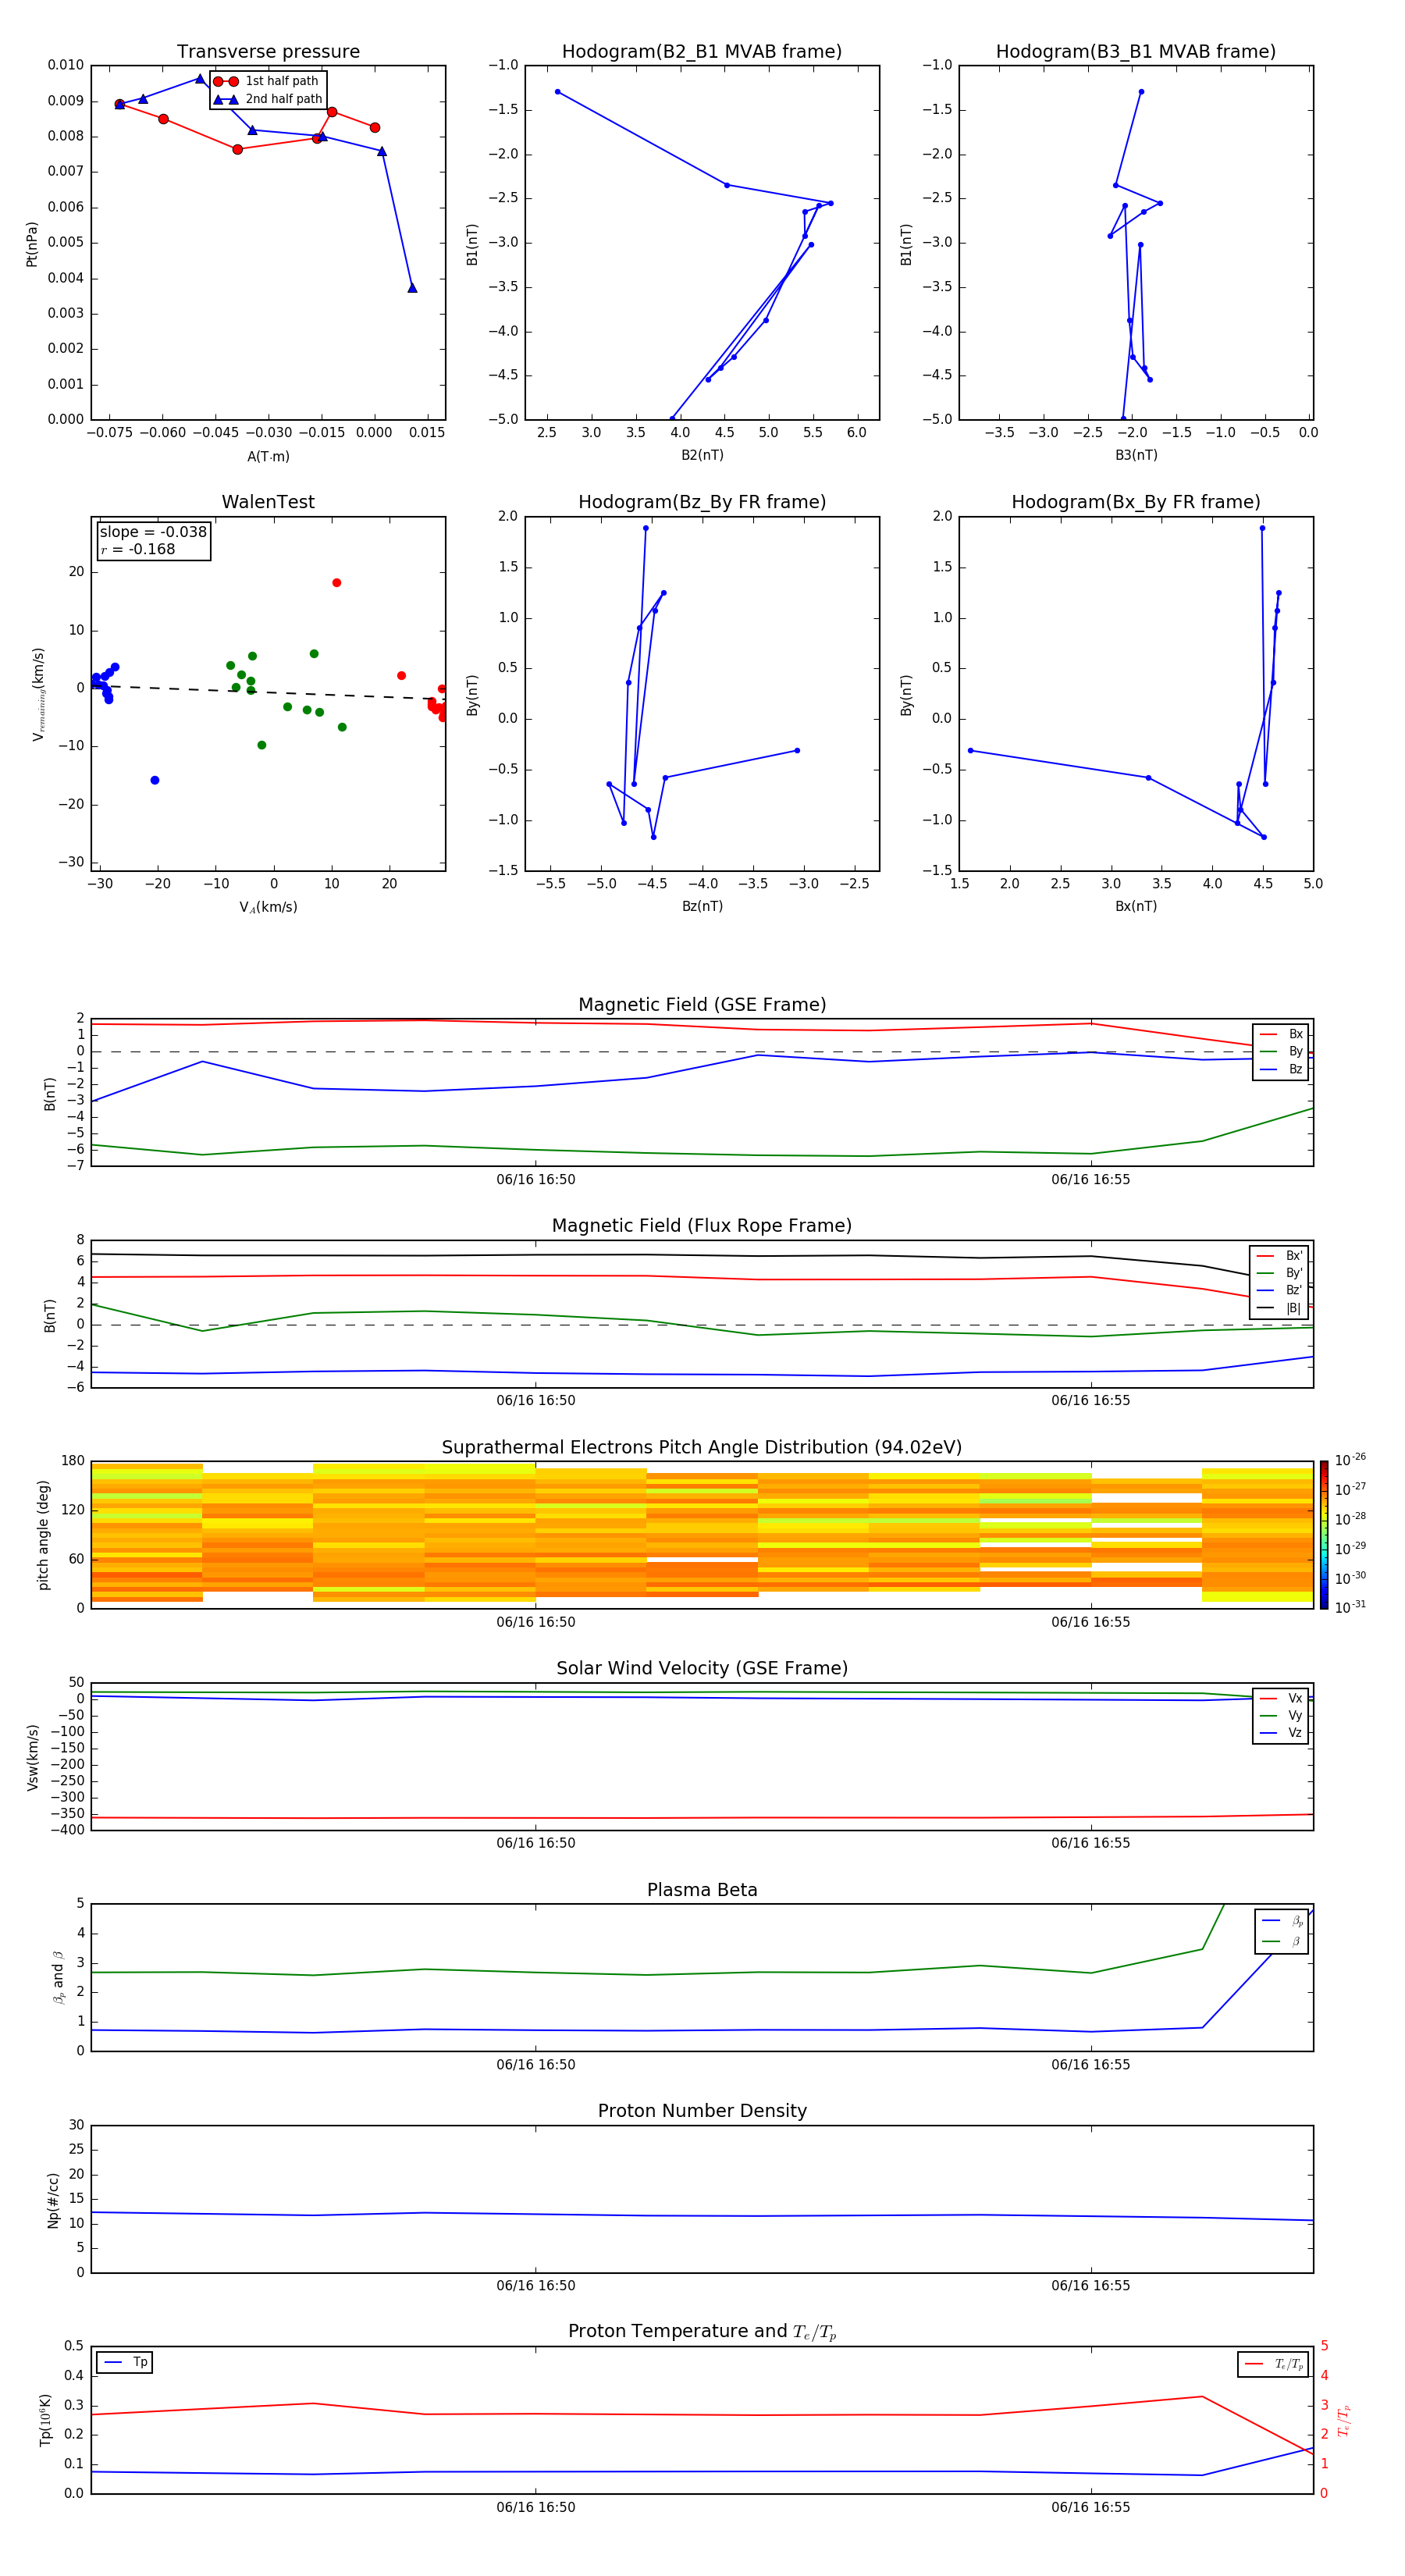The height and width of the screenshot is (2576, 1405).
Task: Click the "Magnetic Field (GSE Frame)" title
Action: click(x=702, y=1005)
